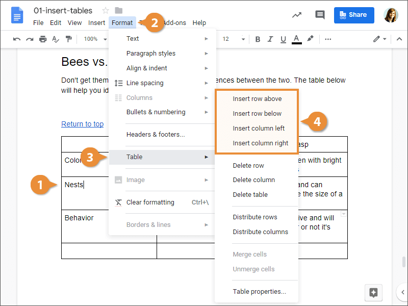Choose Headers & footers...

pos(162,135)
